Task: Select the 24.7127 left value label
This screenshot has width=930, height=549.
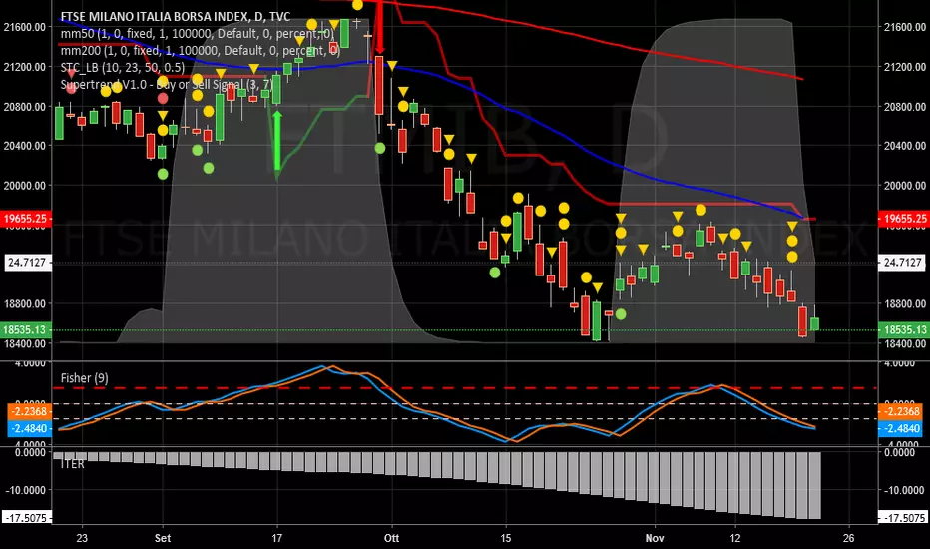Action: point(29,263)
